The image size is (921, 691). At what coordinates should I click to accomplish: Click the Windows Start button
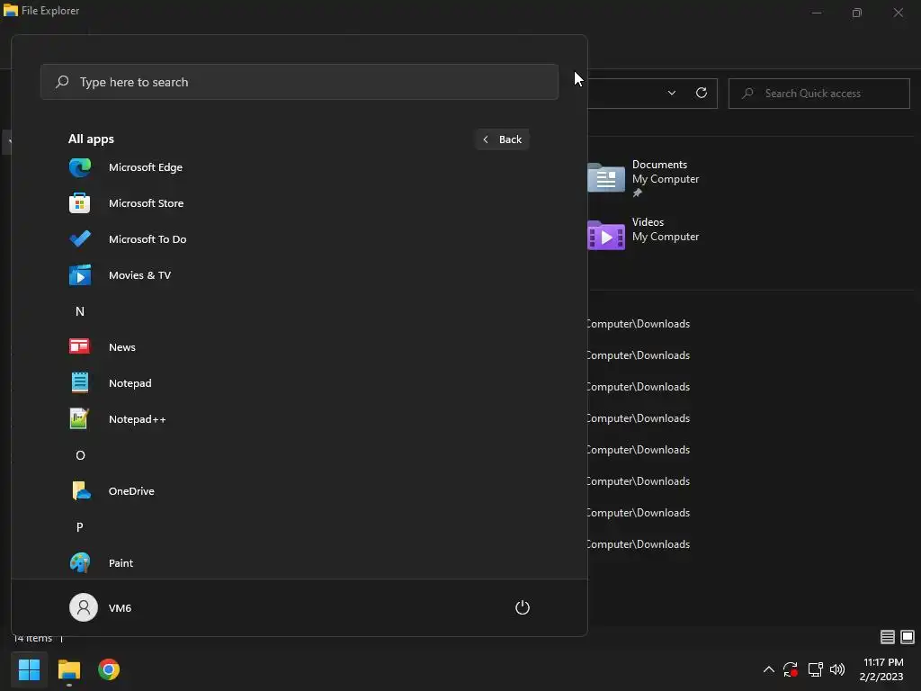[x=29, y=669]
